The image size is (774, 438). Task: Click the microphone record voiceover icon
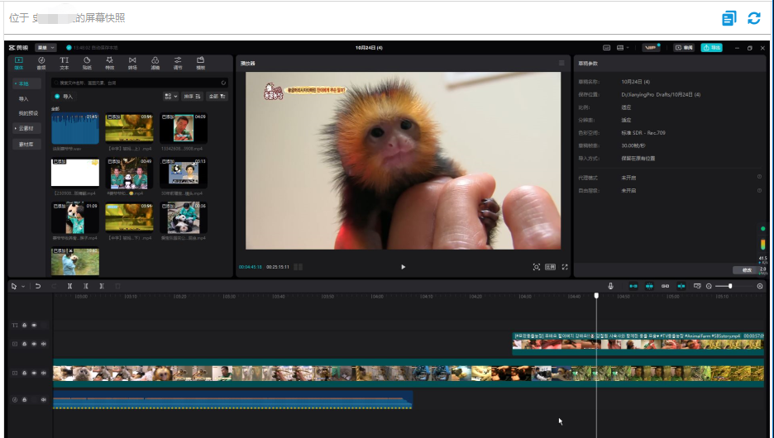point(611,286)
